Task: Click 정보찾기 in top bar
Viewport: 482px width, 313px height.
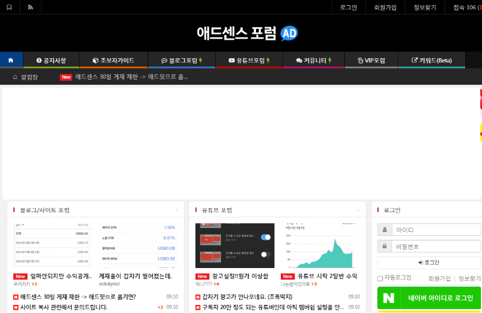Action: [x=425, y=7]
